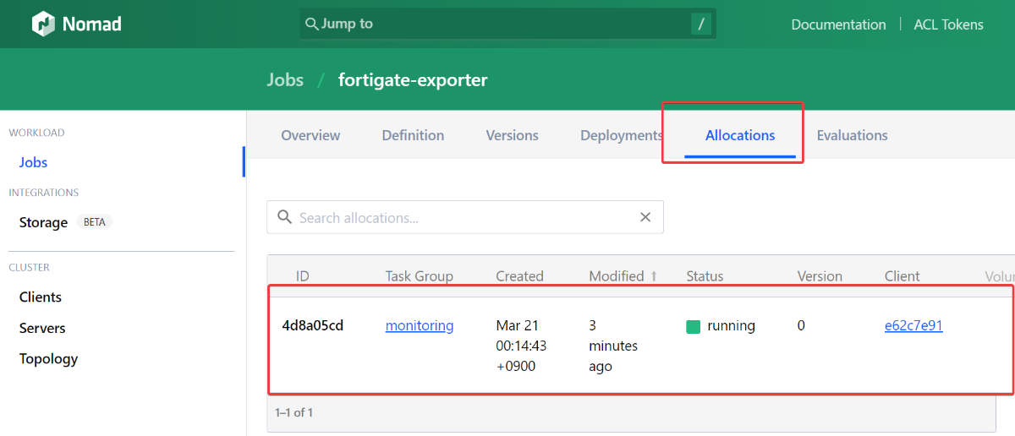Sort by Client column header
1015x436 pixels.
coord(902,276)
